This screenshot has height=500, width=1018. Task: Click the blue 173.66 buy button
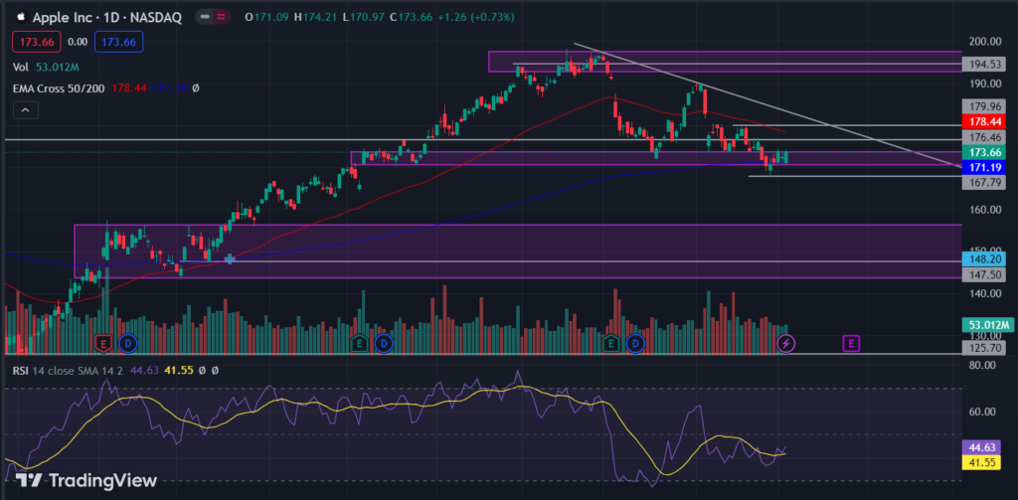click(119, 42)
